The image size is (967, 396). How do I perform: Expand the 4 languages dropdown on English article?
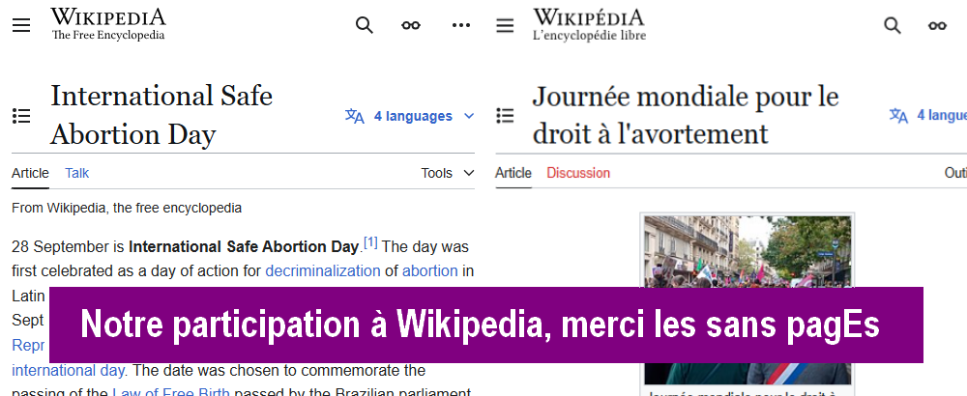click(x=409, y=116)
